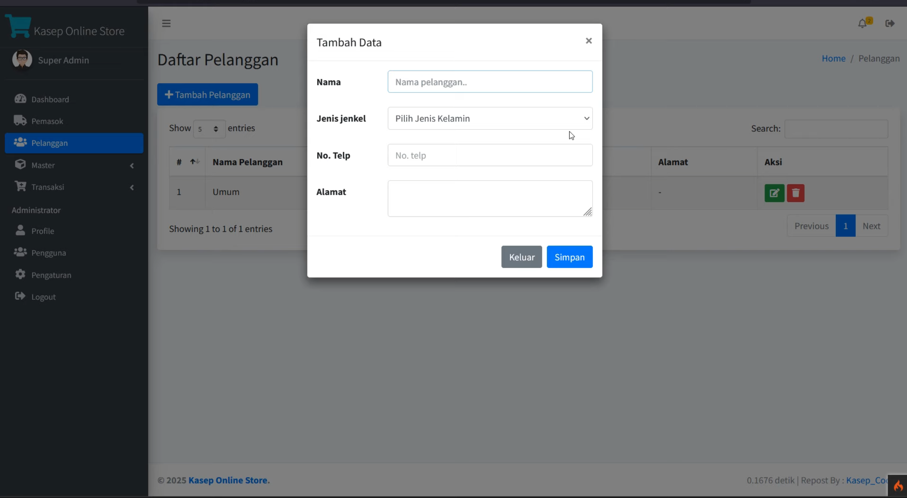Open the notifications bell icon

(x=863, y=23)
